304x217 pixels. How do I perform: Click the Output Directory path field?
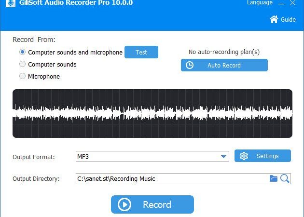172,178
